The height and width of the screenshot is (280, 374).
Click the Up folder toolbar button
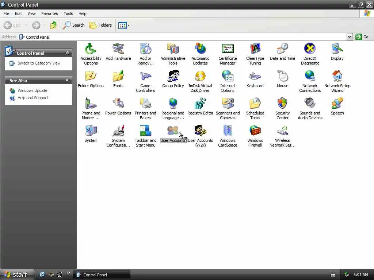click(x=54, y=25)
